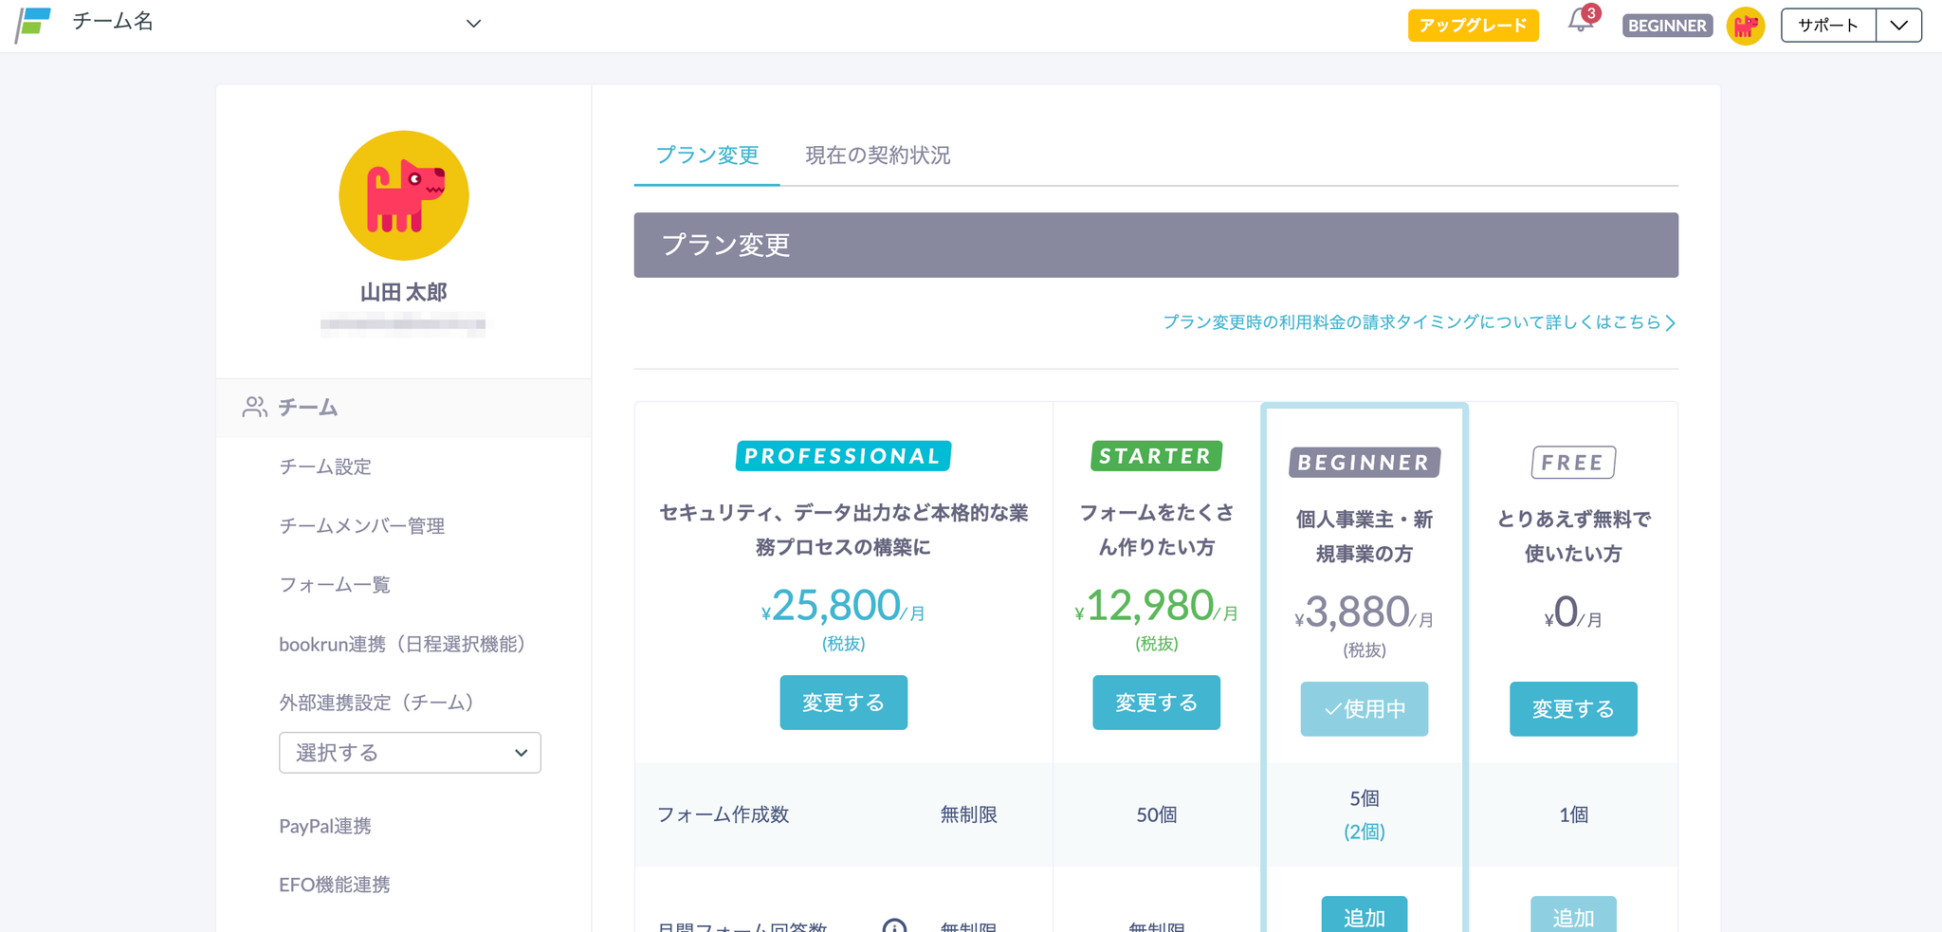The height and width of the screenshot is (932, 1942).
Task: Click the BEGINNER badge in header
Action: 1667,26
